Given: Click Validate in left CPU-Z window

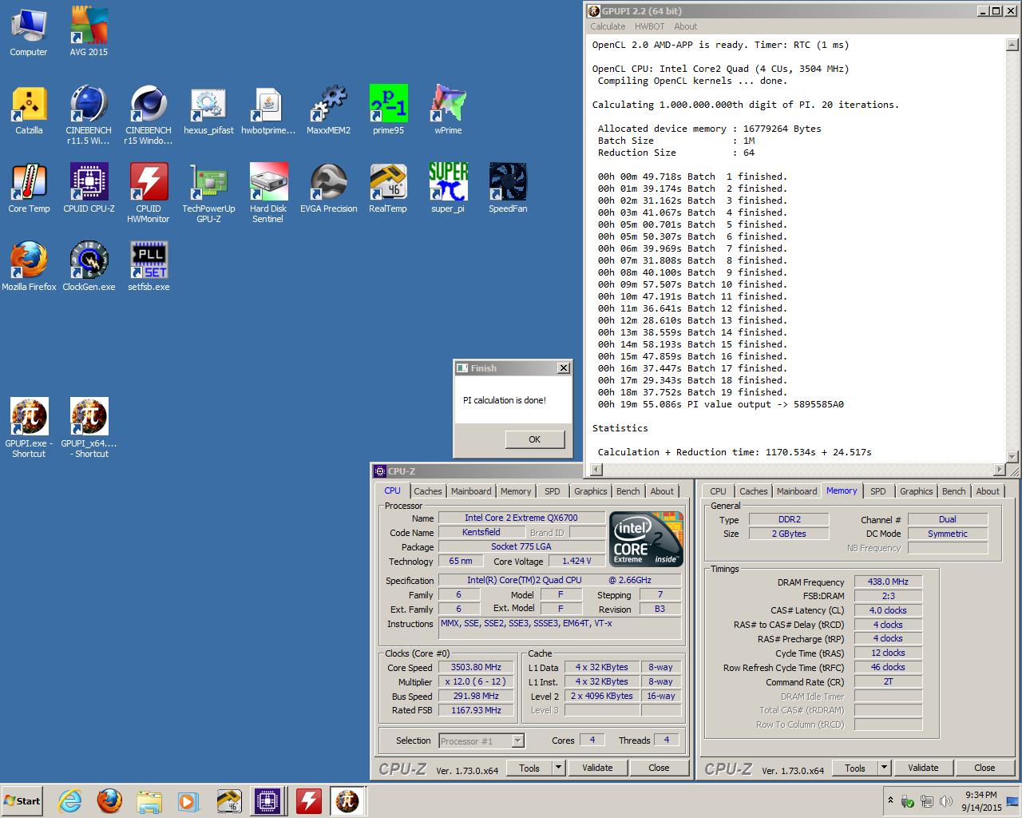Looking at the screenshot, I should point(597,768).
